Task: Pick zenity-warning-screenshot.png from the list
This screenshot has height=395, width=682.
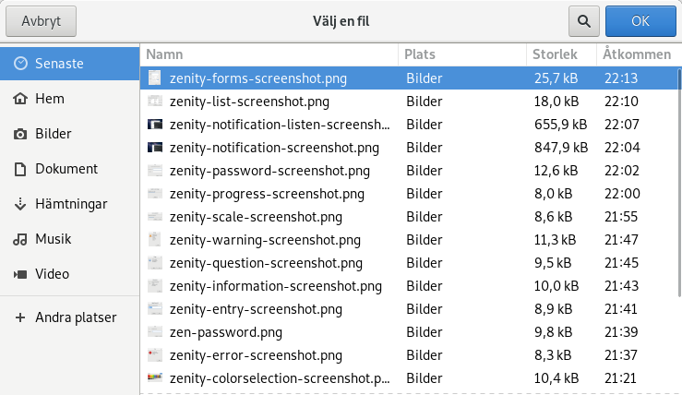Action: [265, 240]
